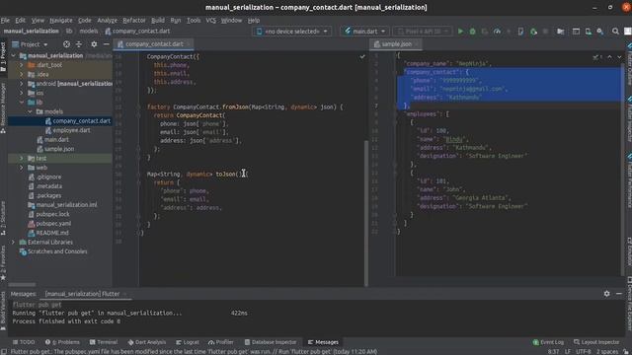Open the Resource Manager side tab
Viewport: 632px width, 355px height.
[x=3, y=107]
